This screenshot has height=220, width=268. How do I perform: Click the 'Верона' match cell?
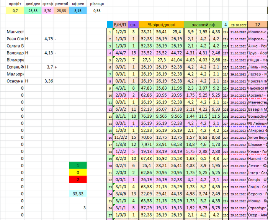coord(258,194)
